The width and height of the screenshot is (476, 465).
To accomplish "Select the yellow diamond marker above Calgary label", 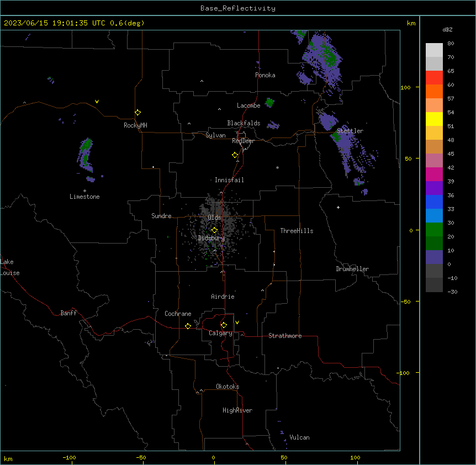I will [x=224, y=325].
